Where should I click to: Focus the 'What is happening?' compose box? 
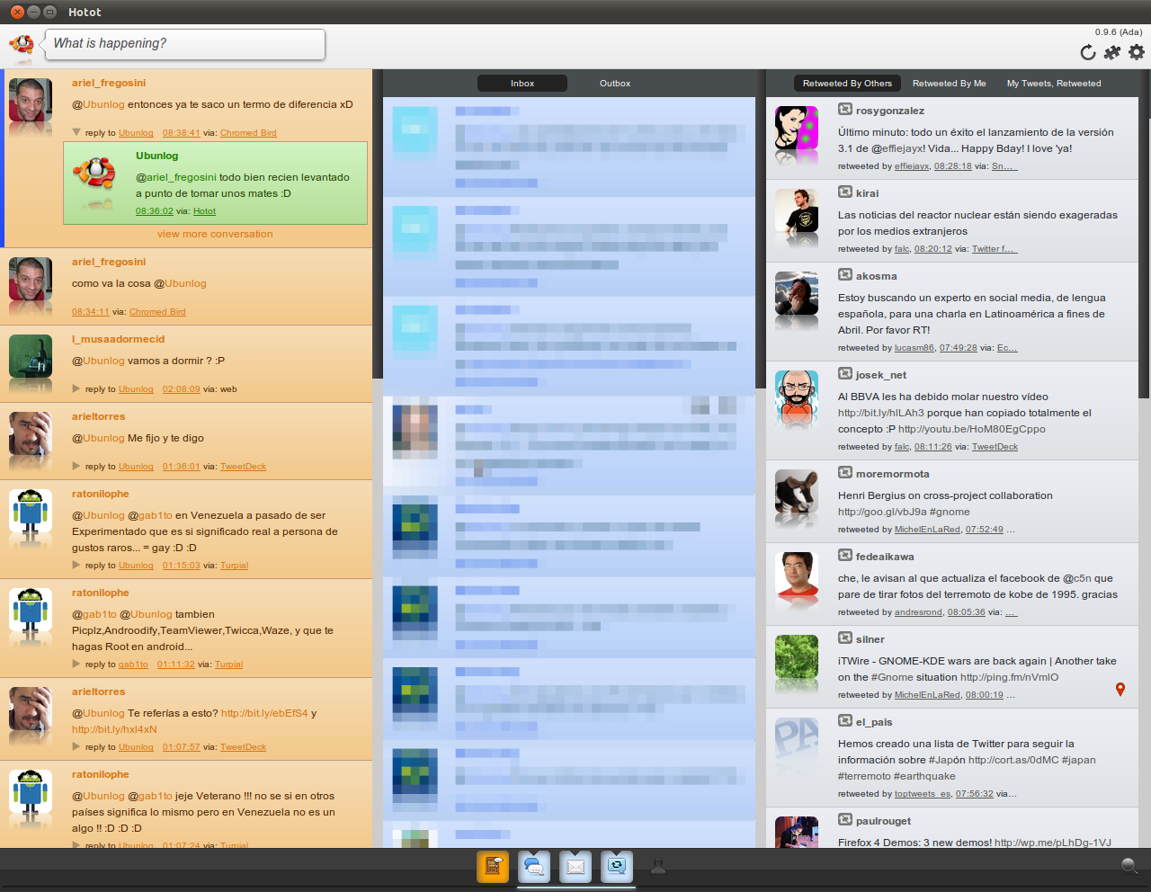tap(187, 44)
